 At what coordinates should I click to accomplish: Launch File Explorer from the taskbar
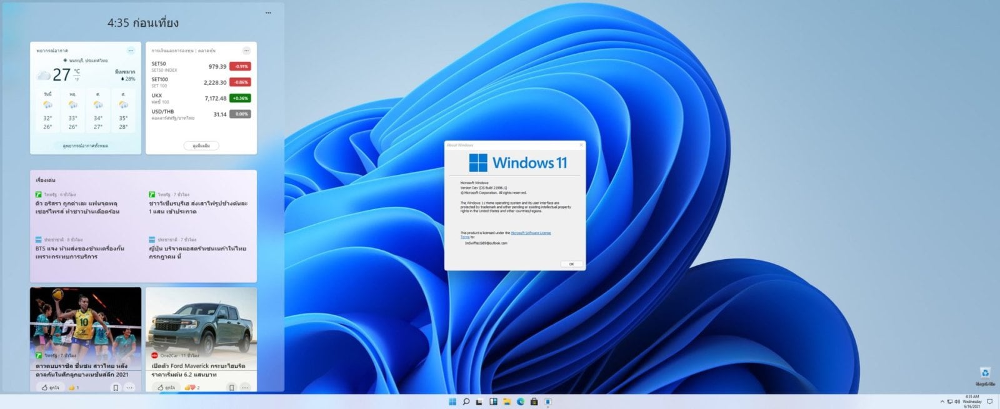[x=507, y=402]
